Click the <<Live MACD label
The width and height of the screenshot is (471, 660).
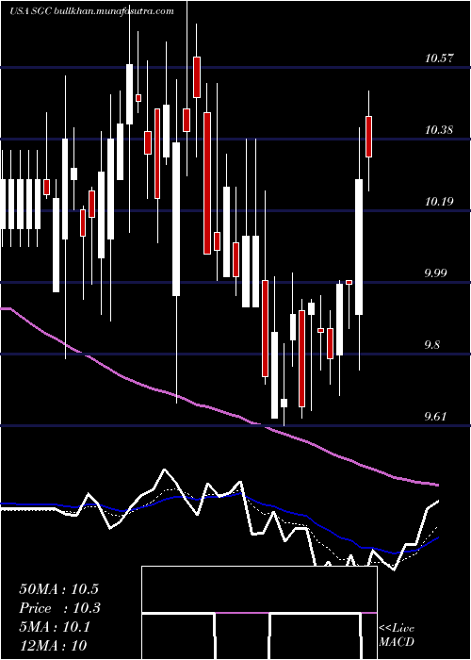(x=397, y=635)
